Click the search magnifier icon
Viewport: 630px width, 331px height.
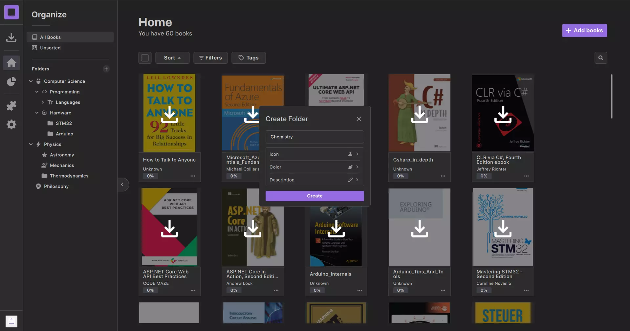pos(600,58)
